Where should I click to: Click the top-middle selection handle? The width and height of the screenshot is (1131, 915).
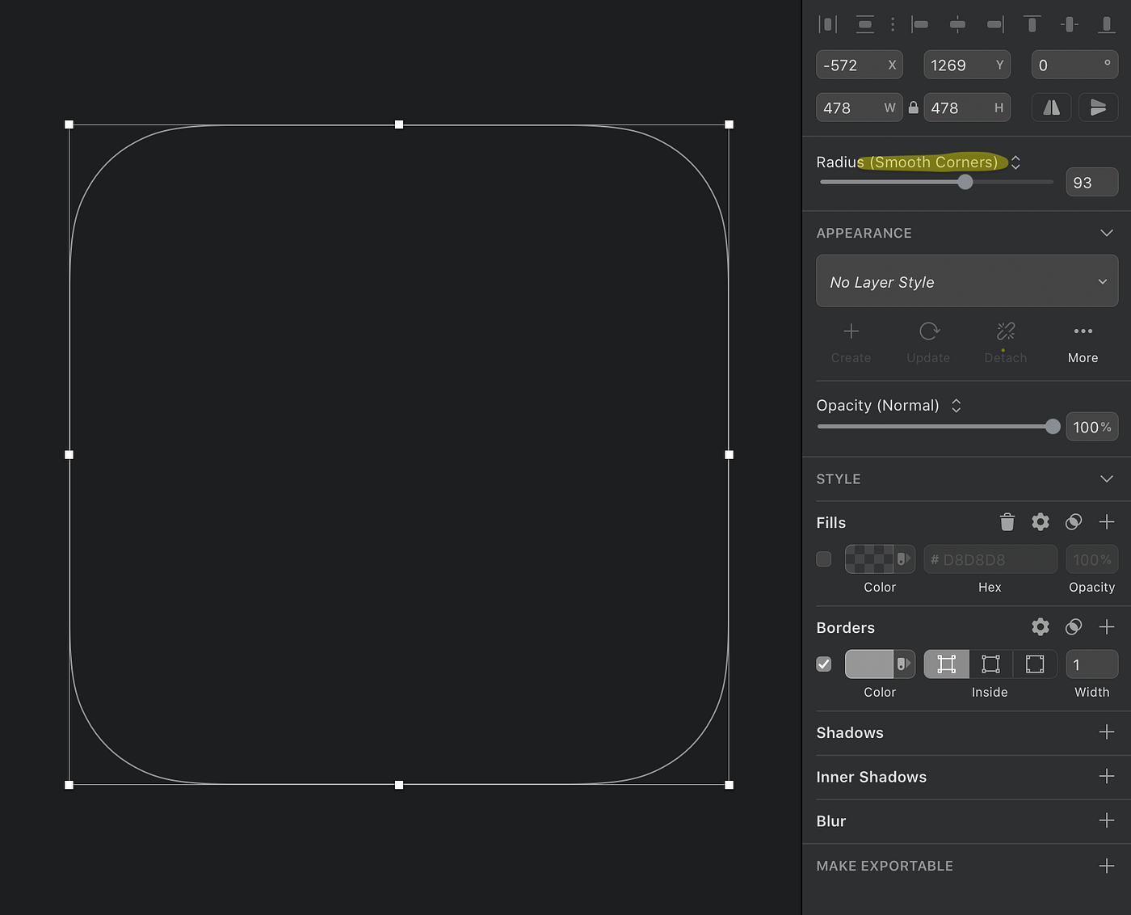tap(399, 124)
